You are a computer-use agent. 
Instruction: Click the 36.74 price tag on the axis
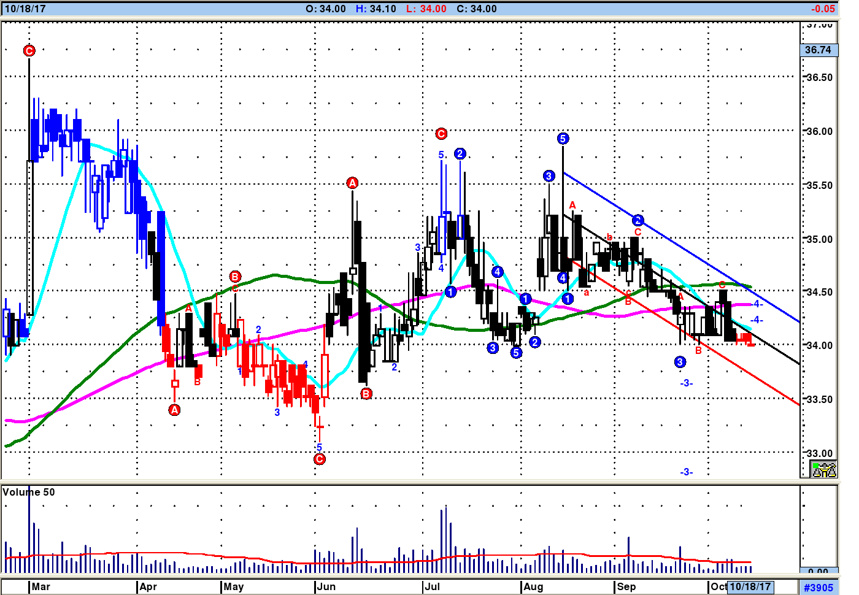818,50
